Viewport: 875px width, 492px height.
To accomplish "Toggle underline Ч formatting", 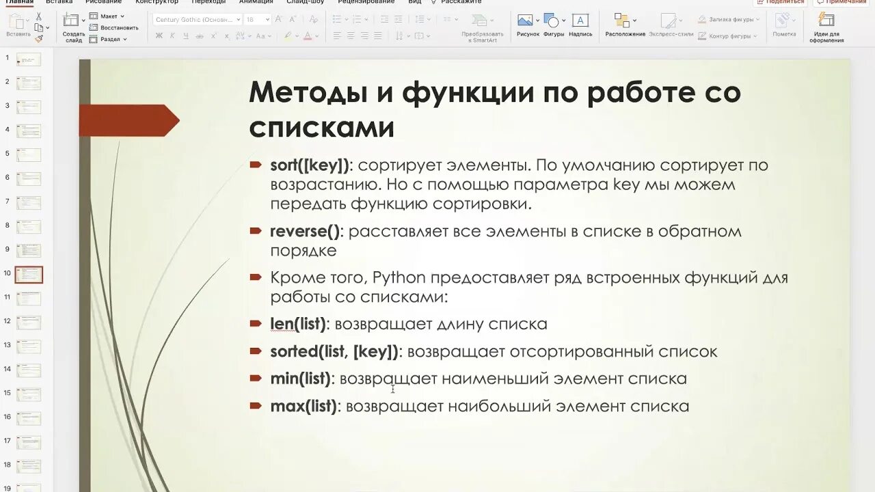I will [185, 36].
